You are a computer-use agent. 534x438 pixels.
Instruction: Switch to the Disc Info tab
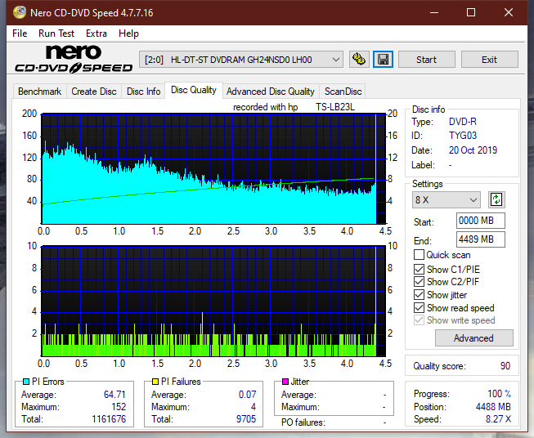click(143, 92)
